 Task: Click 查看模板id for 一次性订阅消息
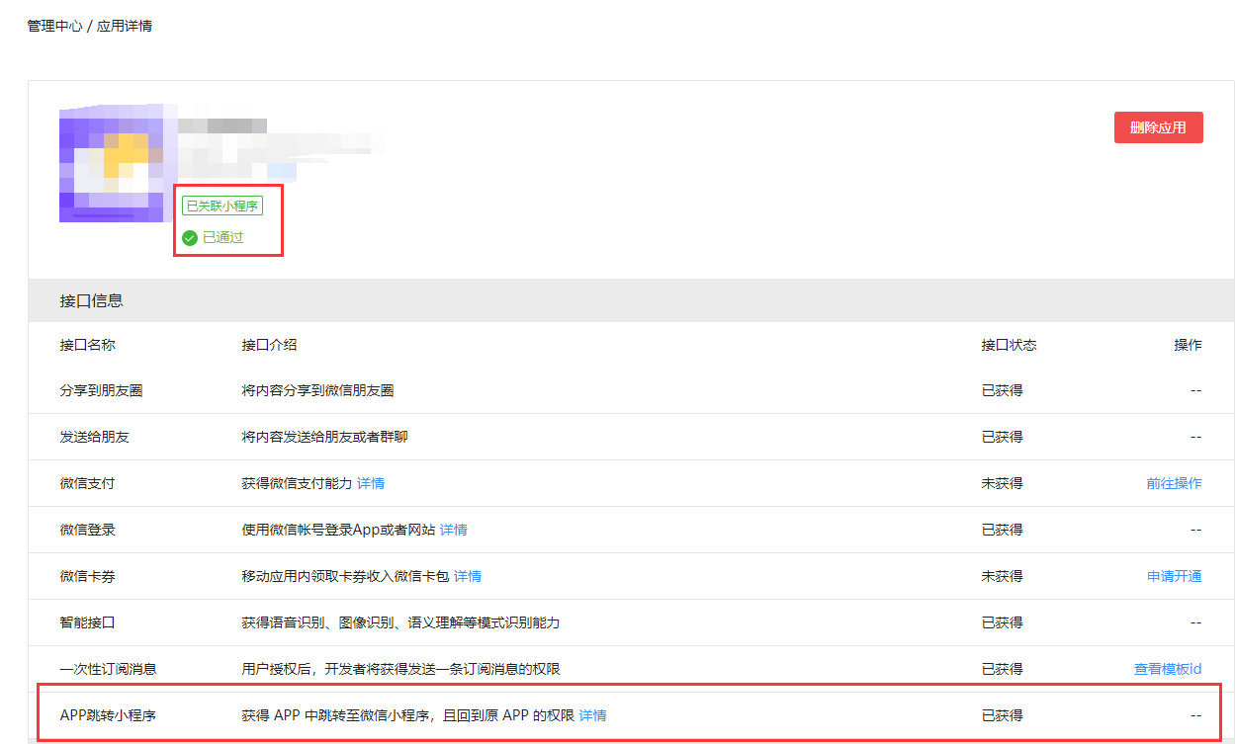(1168, 669)
